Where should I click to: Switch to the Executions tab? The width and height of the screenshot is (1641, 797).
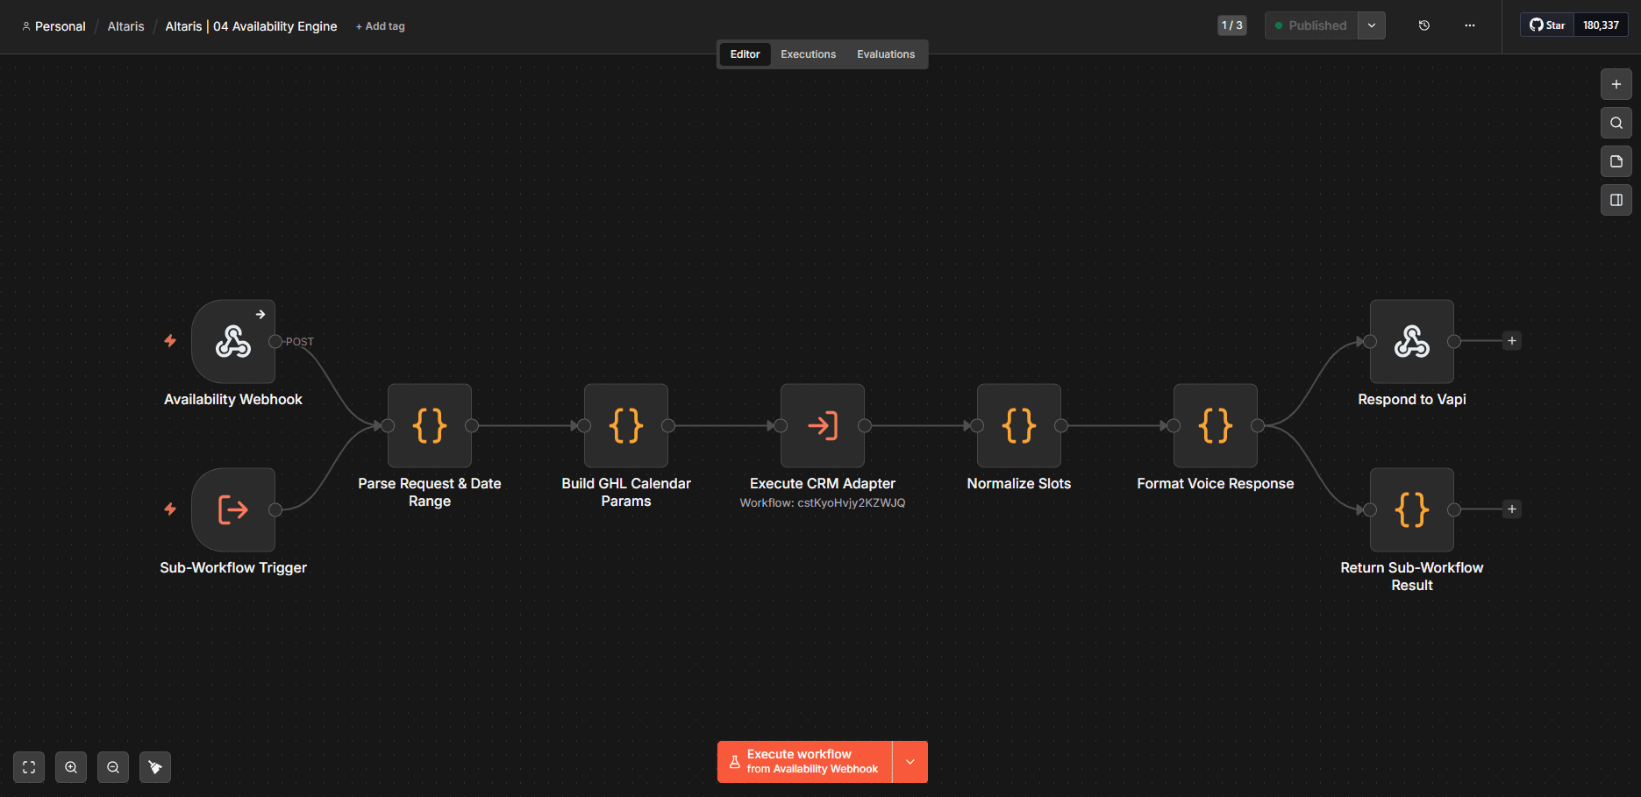point(807,53)
